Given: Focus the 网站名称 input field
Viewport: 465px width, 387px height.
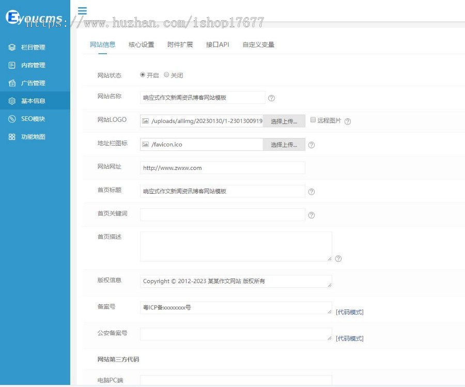Looking at the screenshot, I should [203, 98].
